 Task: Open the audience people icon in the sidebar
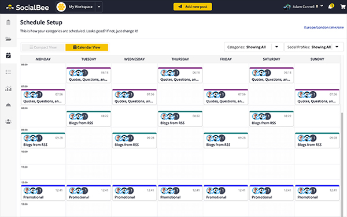click(x=8, y=121)
